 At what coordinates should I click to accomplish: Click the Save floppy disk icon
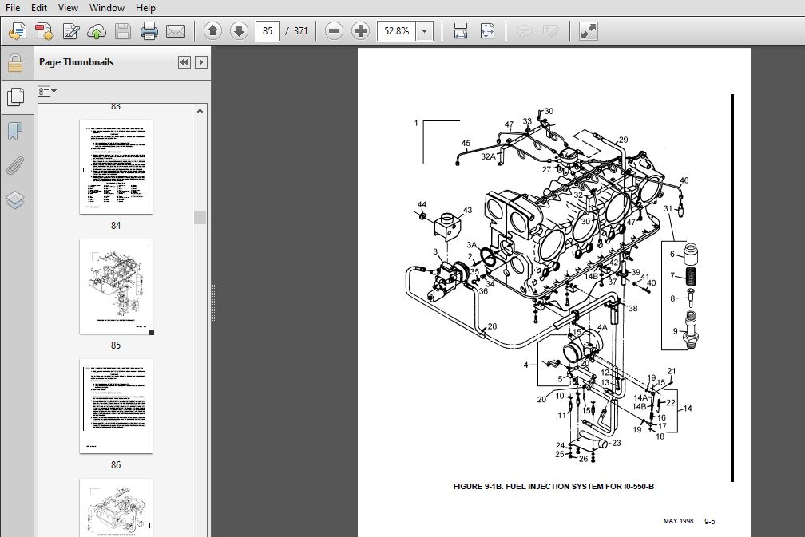123,31
